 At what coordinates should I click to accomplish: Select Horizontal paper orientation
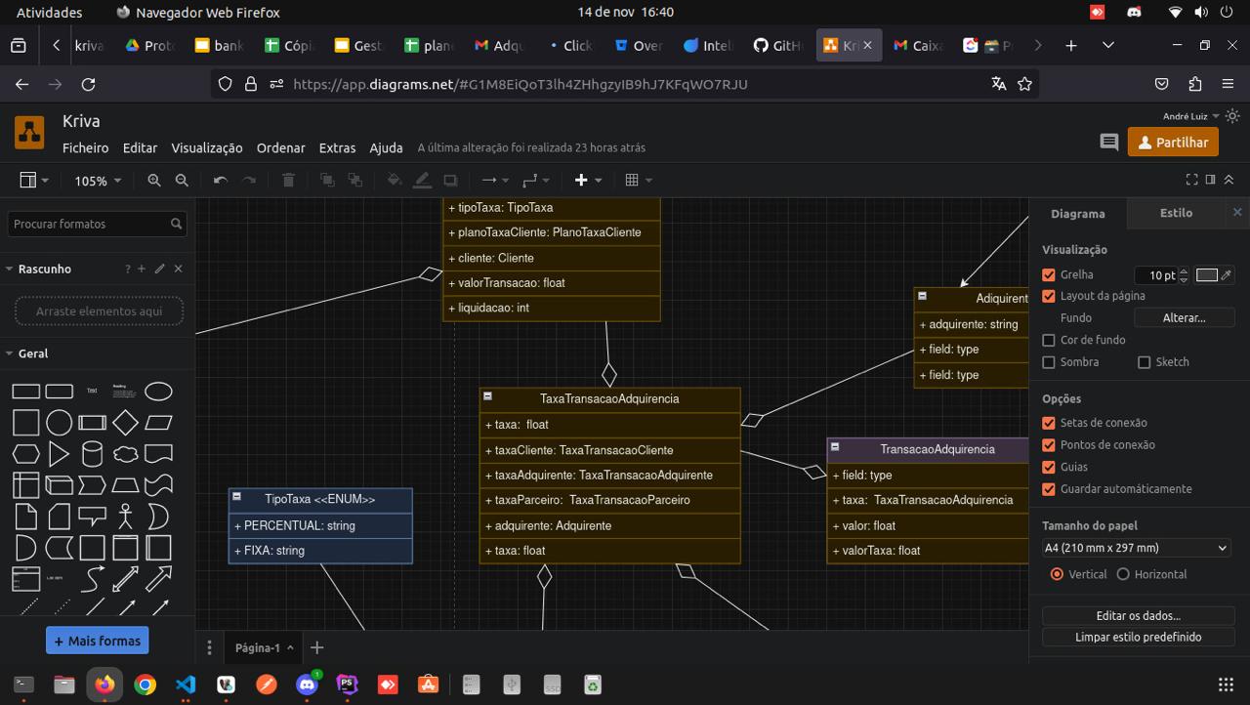(x=1123, y=574)
